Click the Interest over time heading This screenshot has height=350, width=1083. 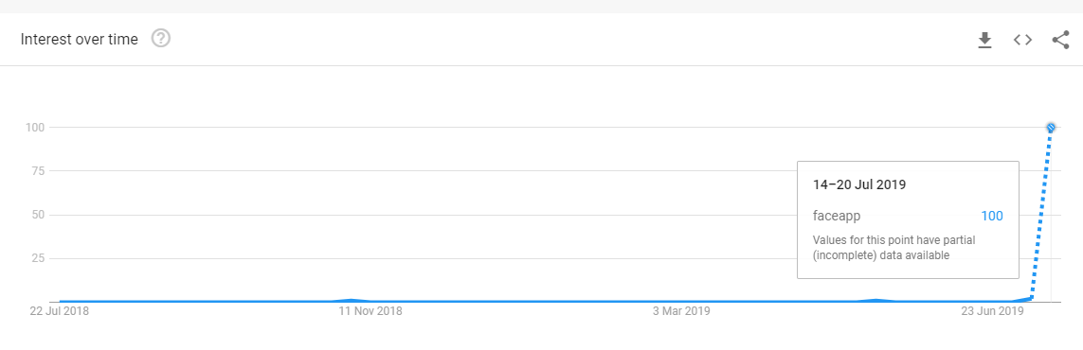80,40
